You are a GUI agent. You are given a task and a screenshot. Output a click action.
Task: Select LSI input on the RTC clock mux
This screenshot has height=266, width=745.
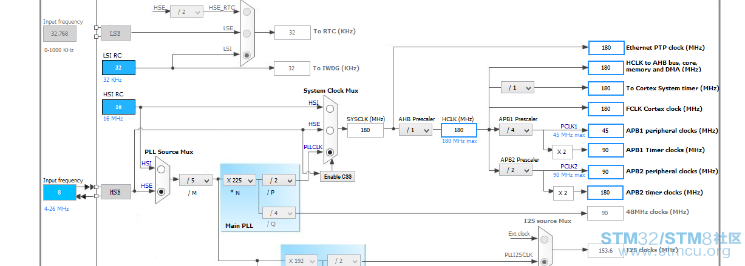246,54
